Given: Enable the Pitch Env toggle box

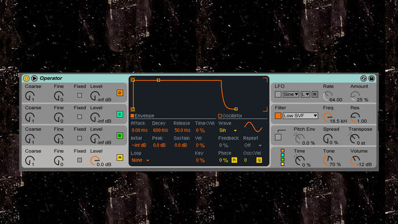Looking at the screenshot, I should [x=278, y=137].
